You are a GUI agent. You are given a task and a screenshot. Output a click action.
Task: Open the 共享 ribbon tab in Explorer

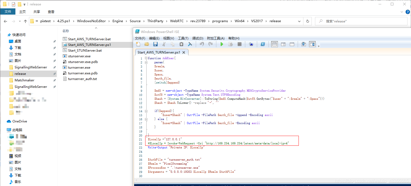click(37, 12)
